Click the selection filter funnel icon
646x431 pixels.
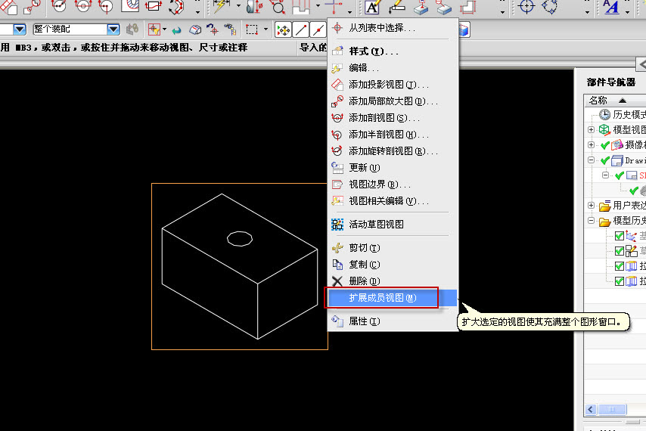[154, 29]
